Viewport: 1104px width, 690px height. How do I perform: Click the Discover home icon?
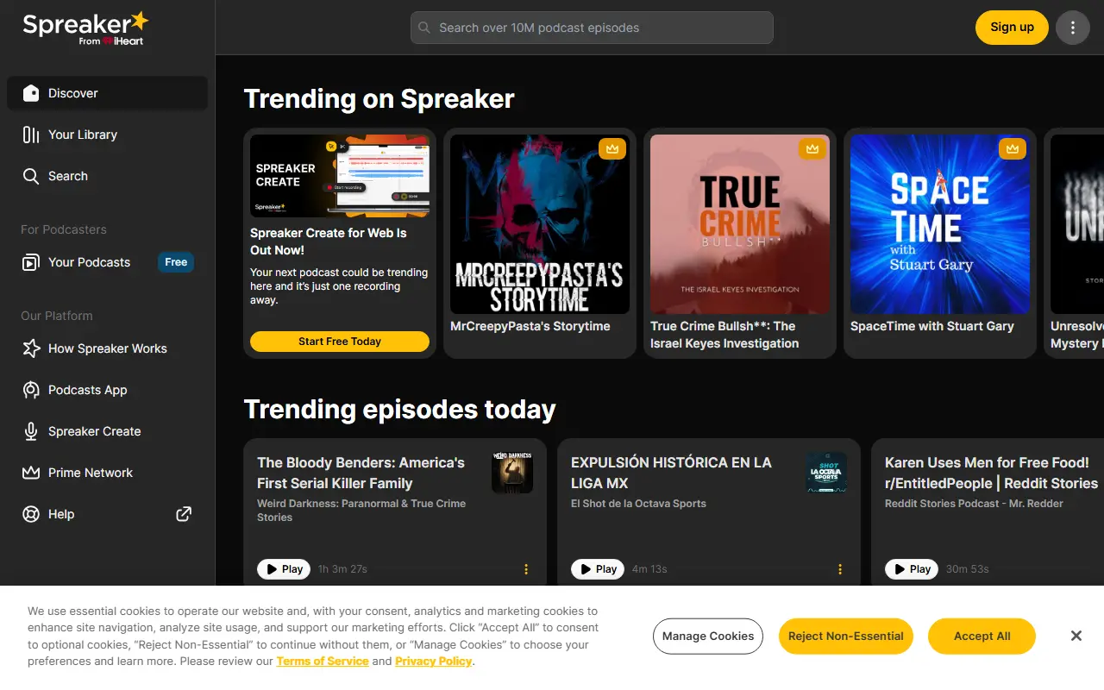(31, 93)
